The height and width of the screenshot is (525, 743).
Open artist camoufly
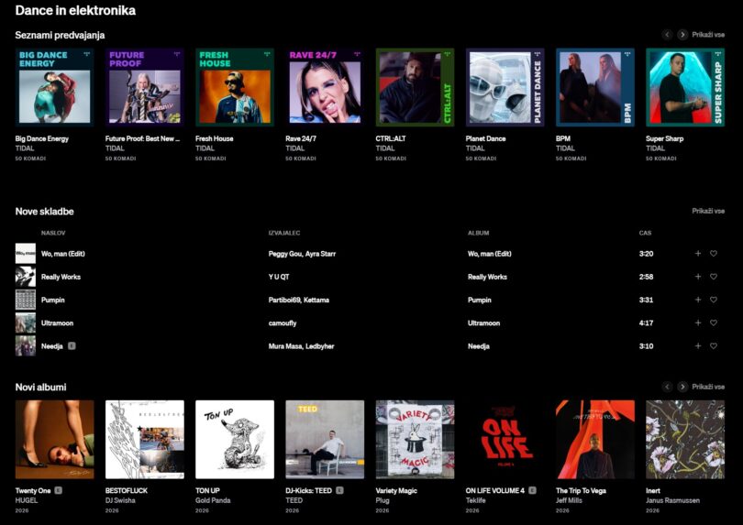[283, 323]
